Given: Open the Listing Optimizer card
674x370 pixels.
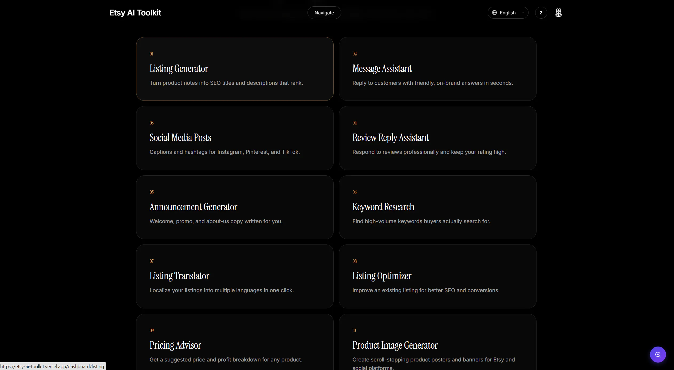Looking at the screenshot, I should (x=437, y=276).
